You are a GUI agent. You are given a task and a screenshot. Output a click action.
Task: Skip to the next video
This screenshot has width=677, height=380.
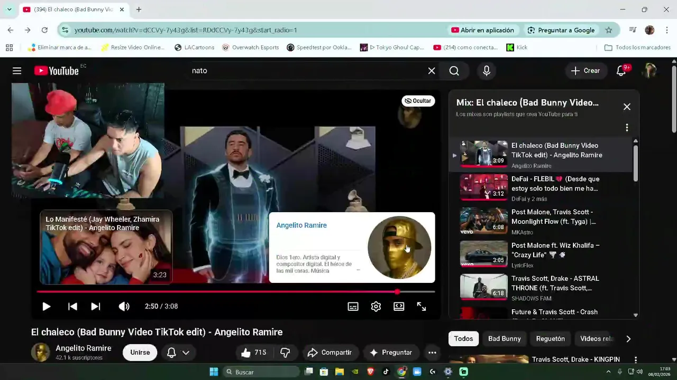point(95,306)
